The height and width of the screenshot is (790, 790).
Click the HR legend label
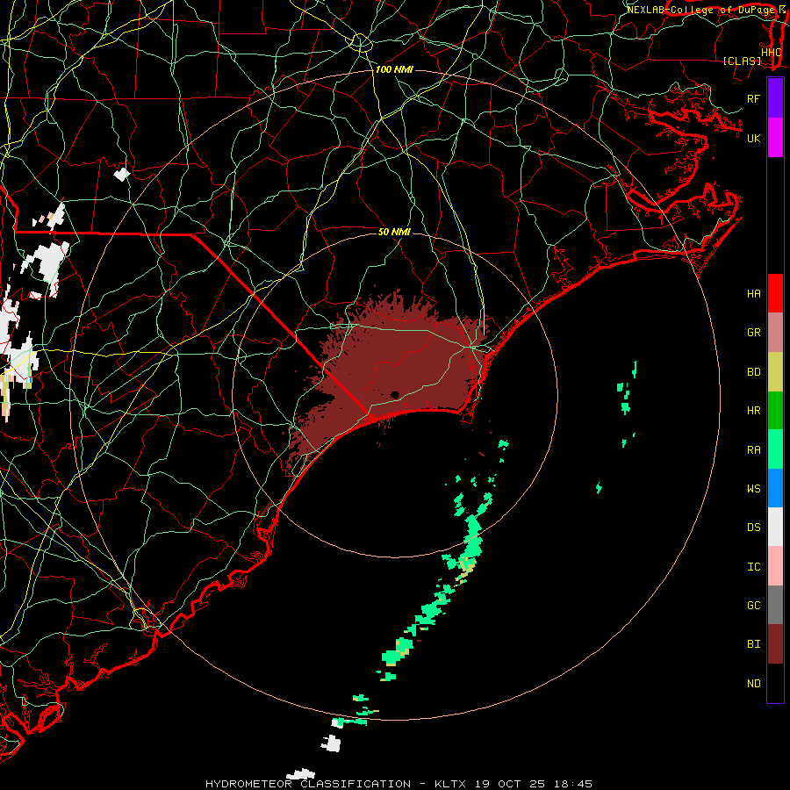click(x=753, y=411)
